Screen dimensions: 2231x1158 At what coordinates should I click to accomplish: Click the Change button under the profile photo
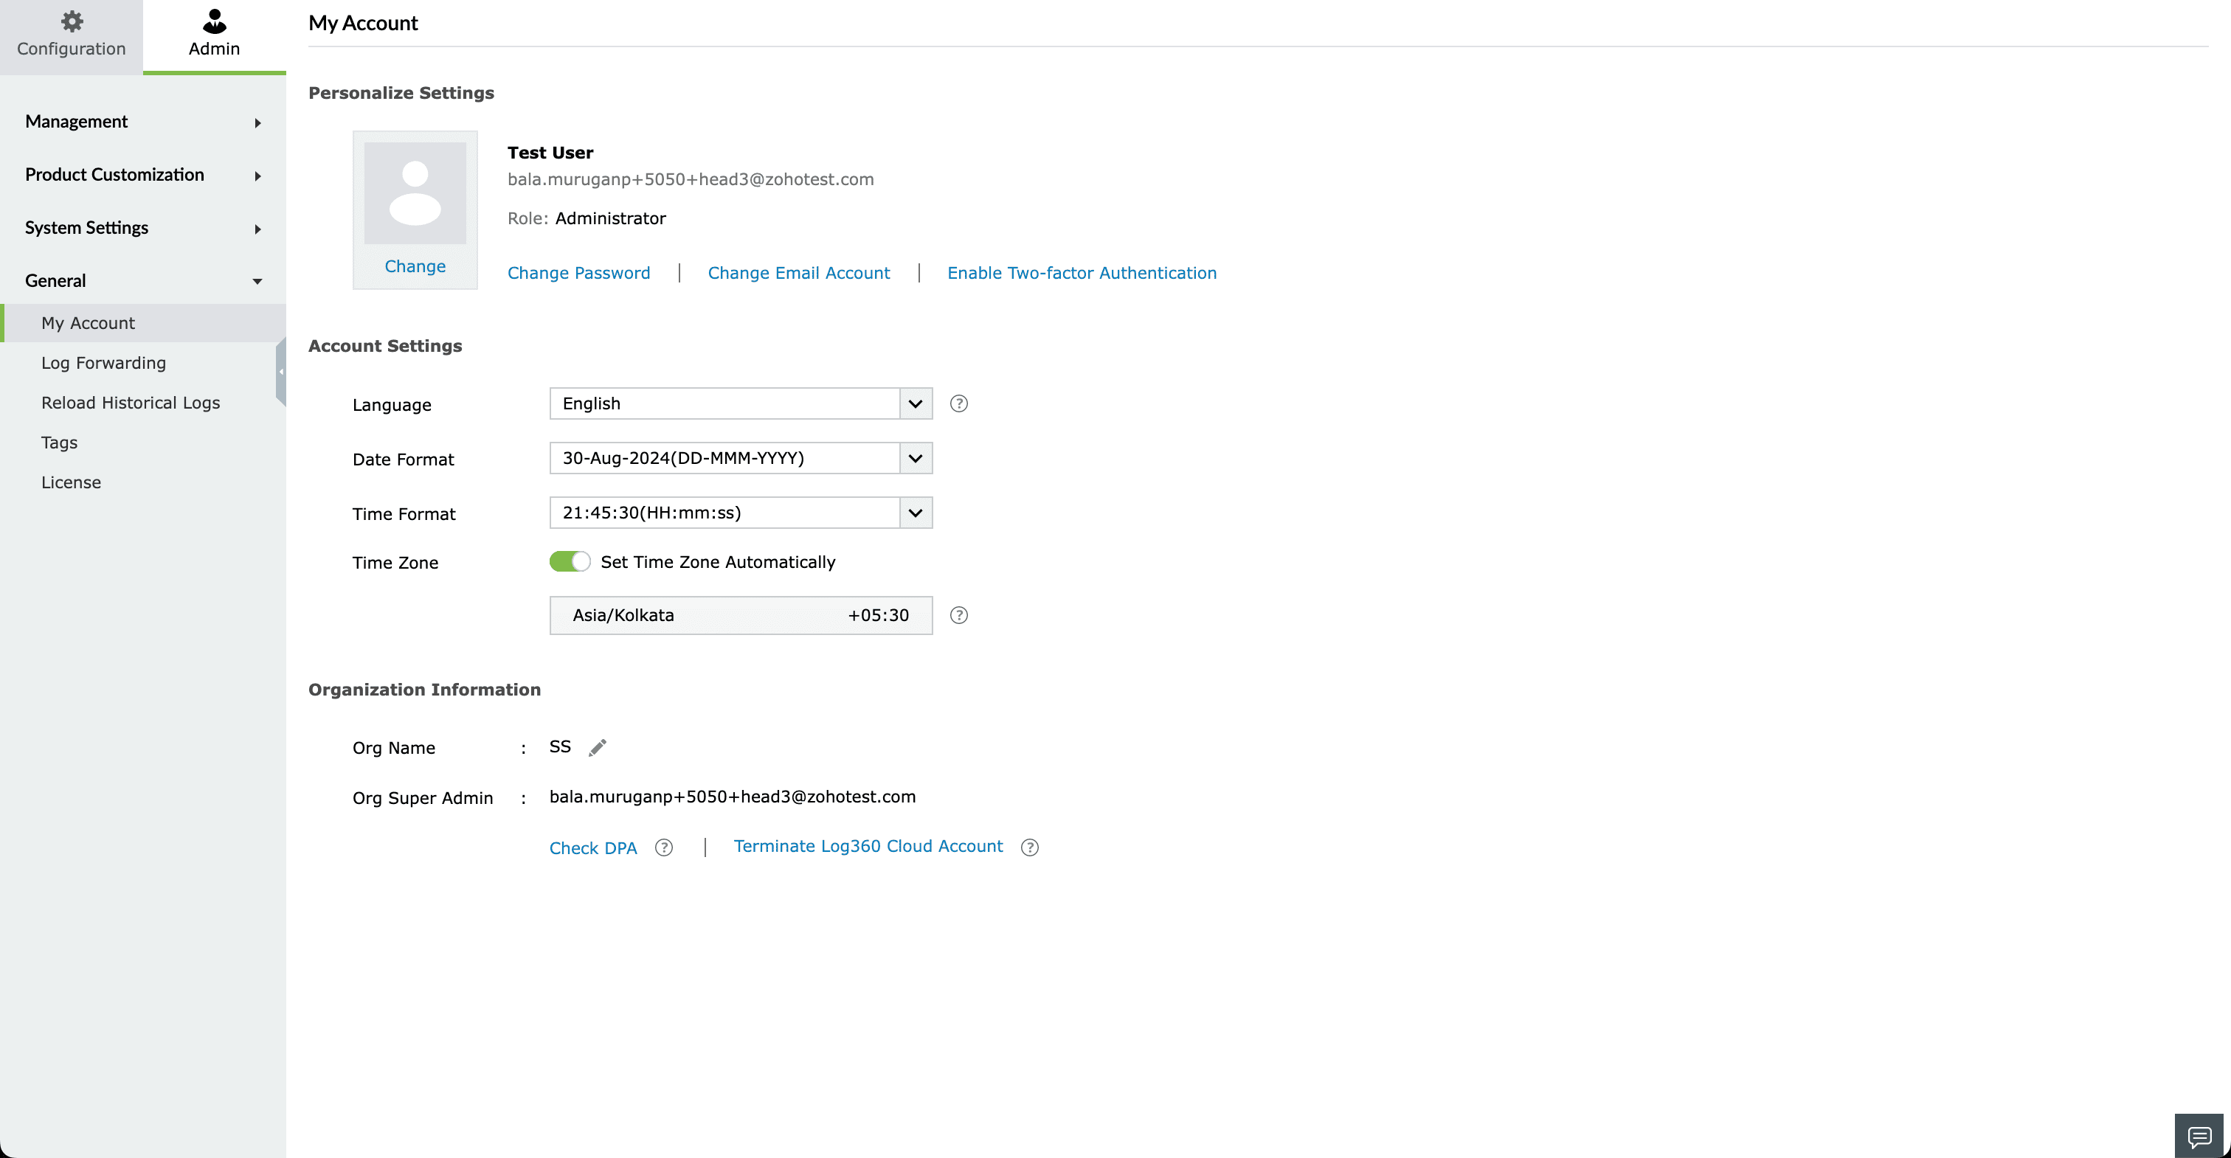(415, 266)
